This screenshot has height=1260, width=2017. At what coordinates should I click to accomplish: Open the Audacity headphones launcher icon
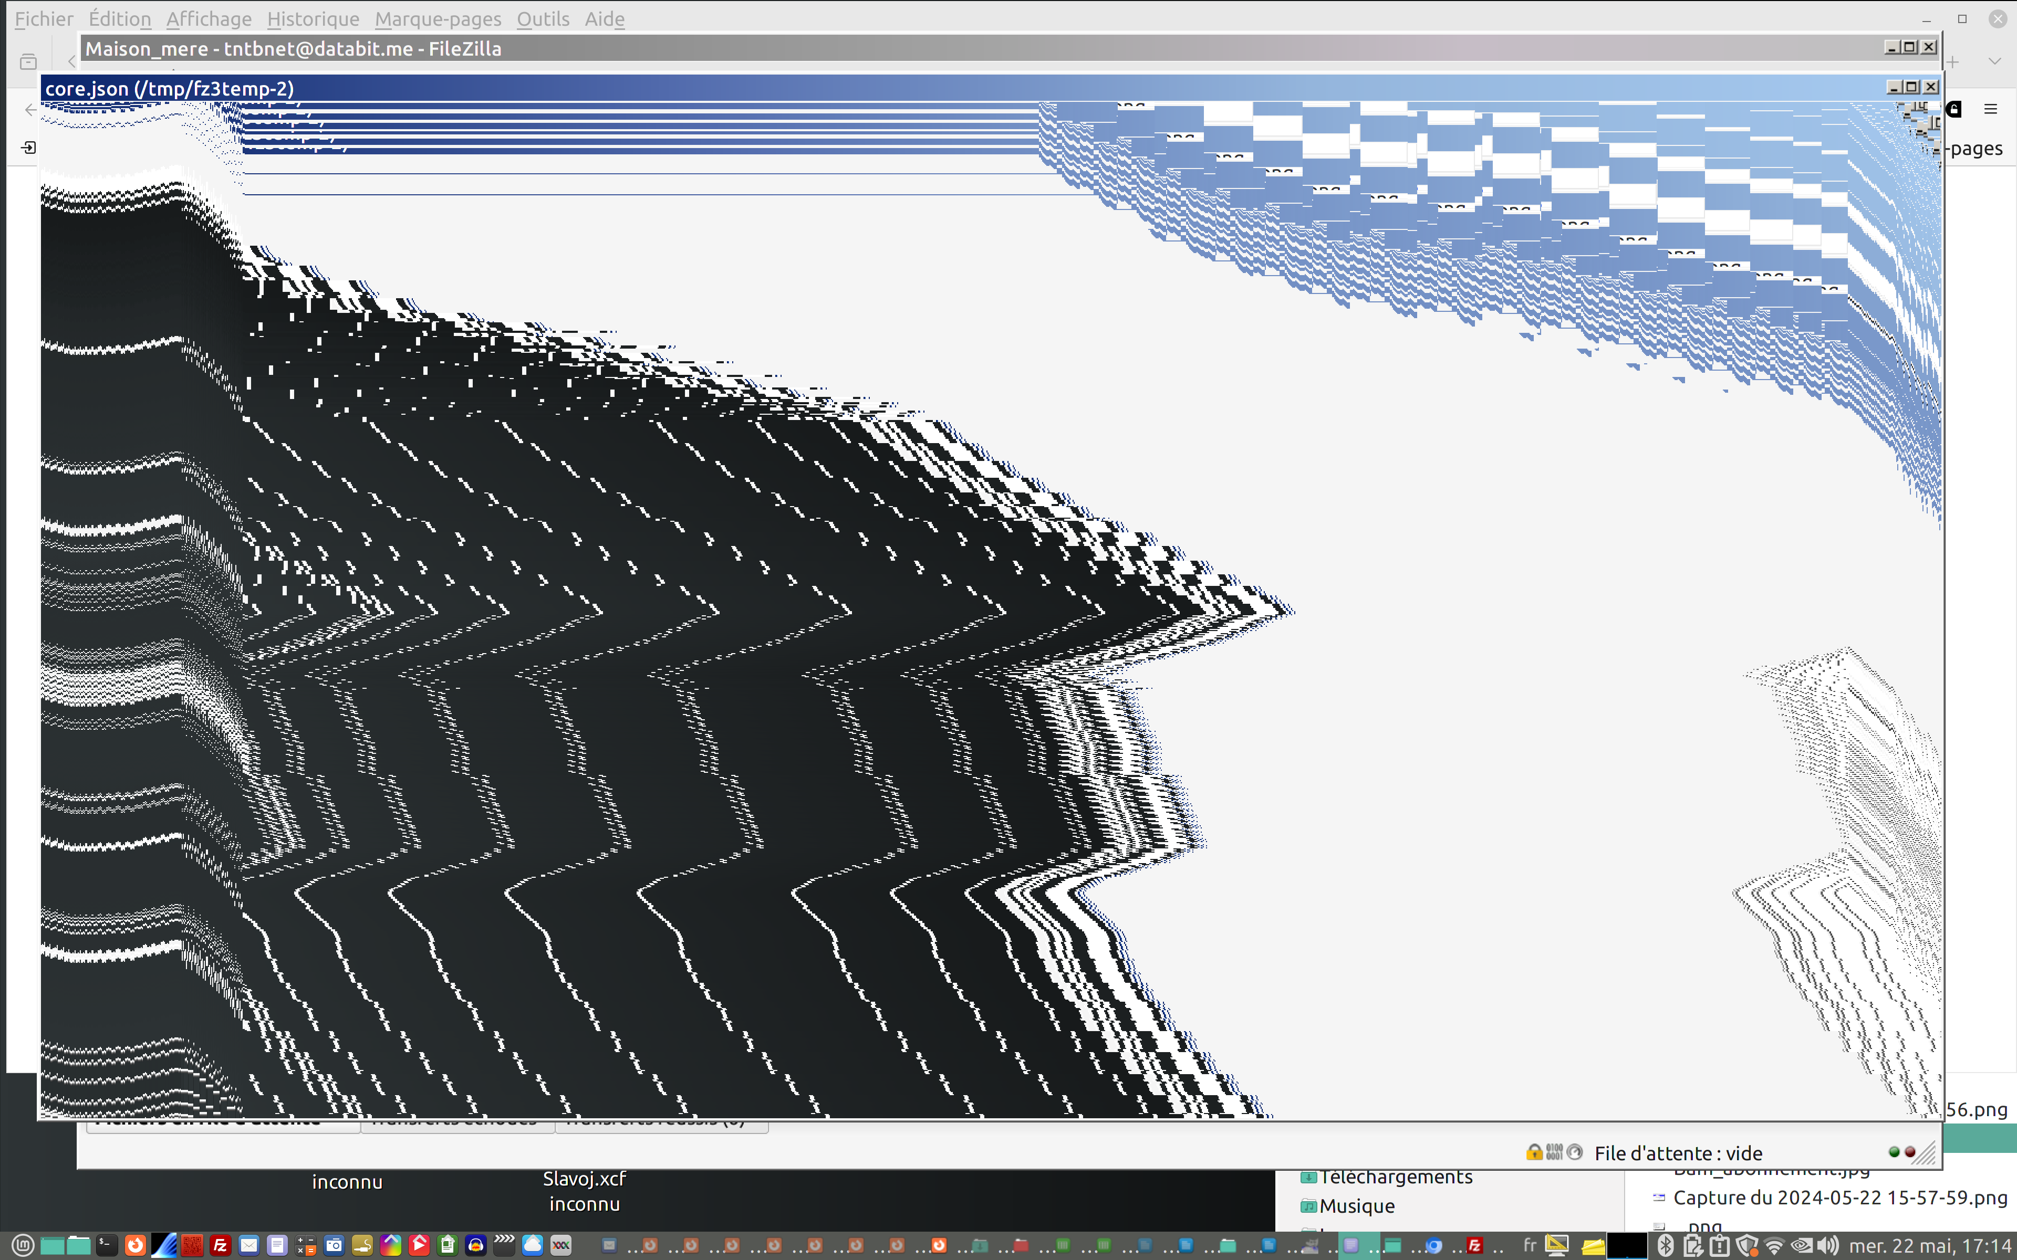pyautogui.click(x=476, y=1246)
